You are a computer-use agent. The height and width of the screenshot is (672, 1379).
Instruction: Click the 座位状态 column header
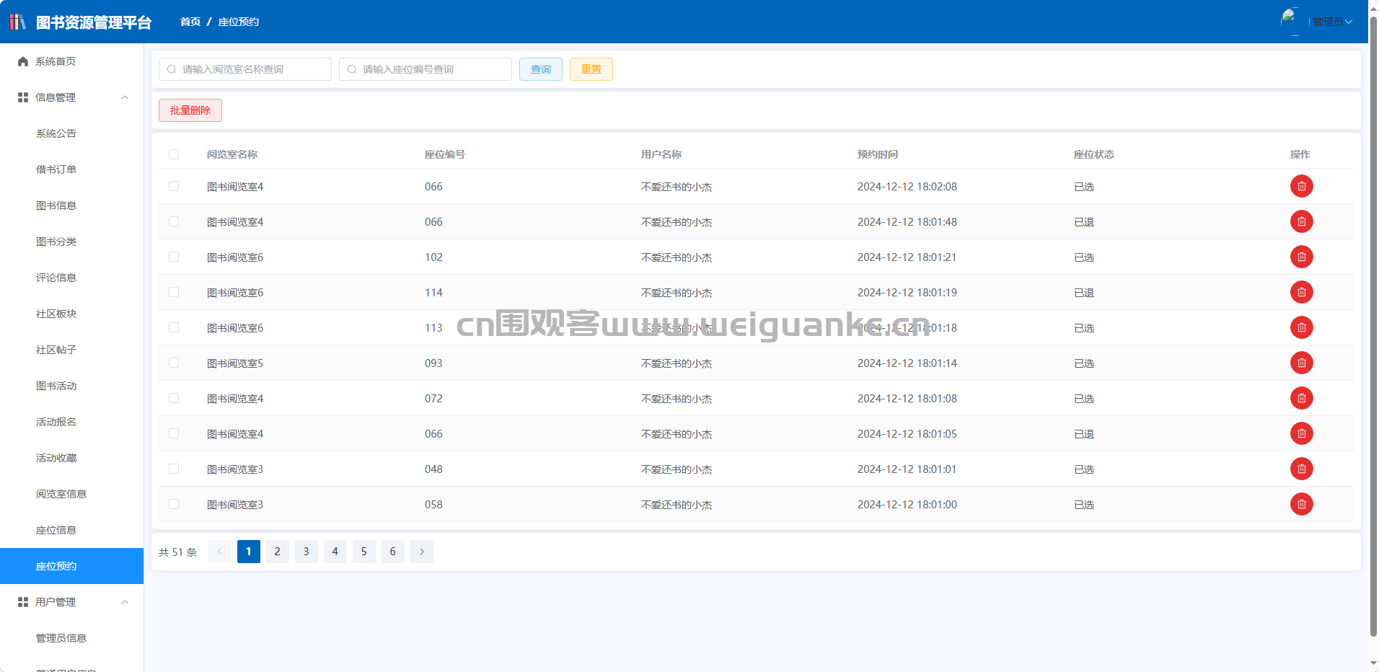click(1094, 154)
